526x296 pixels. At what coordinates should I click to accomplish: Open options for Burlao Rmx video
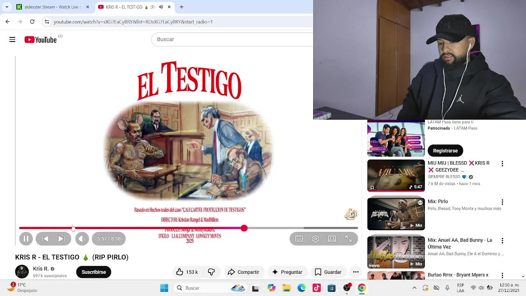[502, 275]
